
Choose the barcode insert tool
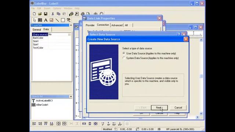coord(40,20)
